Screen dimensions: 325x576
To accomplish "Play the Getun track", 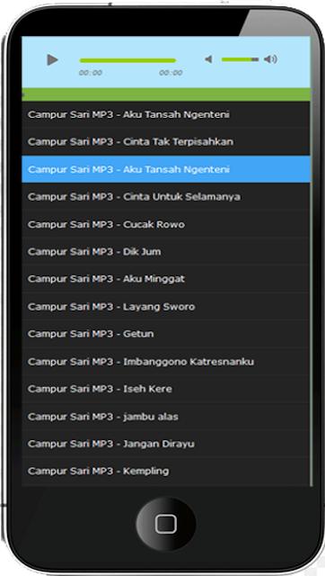I will click(166, 334).
